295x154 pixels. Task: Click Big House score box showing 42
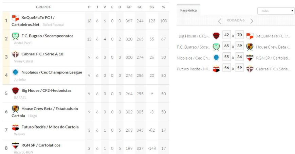coord(226,35)
